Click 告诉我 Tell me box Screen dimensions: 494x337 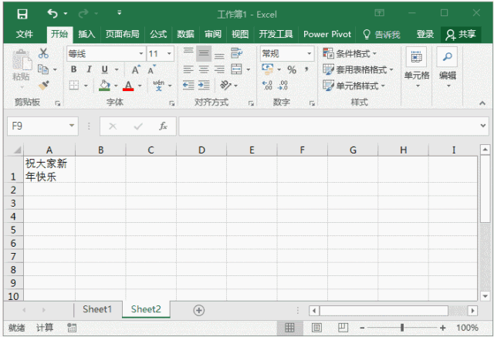(x=381, y=34)
